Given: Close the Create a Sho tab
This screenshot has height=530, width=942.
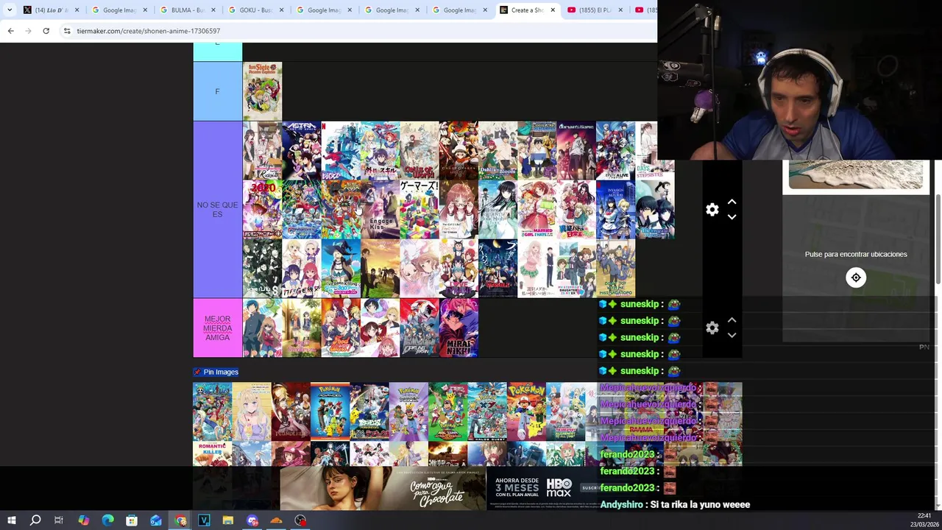Looking at the screenshot, I should 553,10.
